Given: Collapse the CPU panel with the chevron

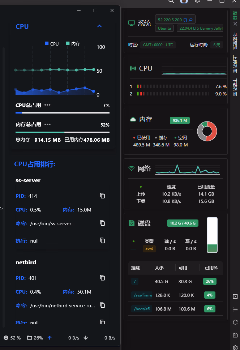Looking at the screenshot, I should click(x=100, y=26).
